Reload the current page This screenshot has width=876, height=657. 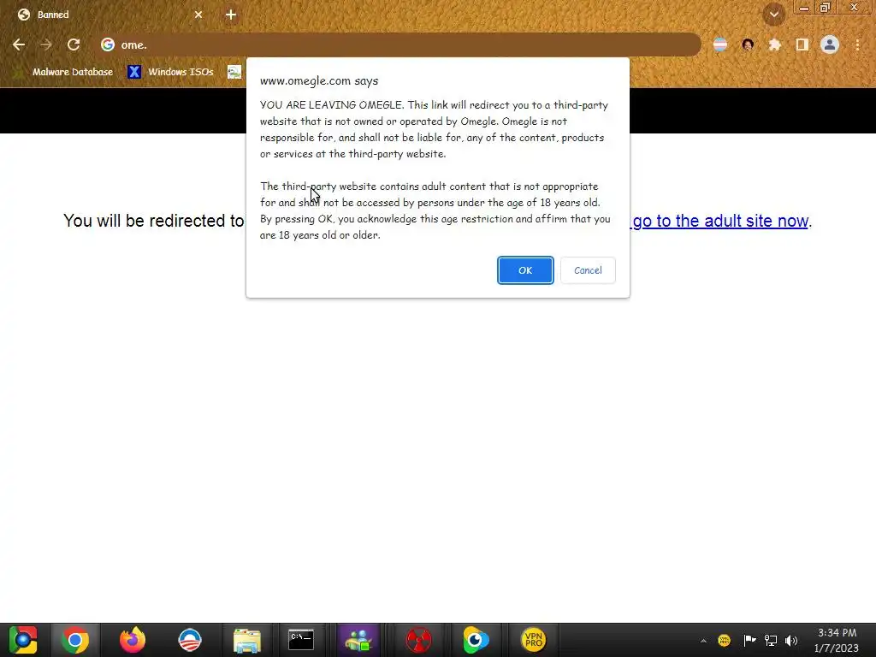point(74,44)
